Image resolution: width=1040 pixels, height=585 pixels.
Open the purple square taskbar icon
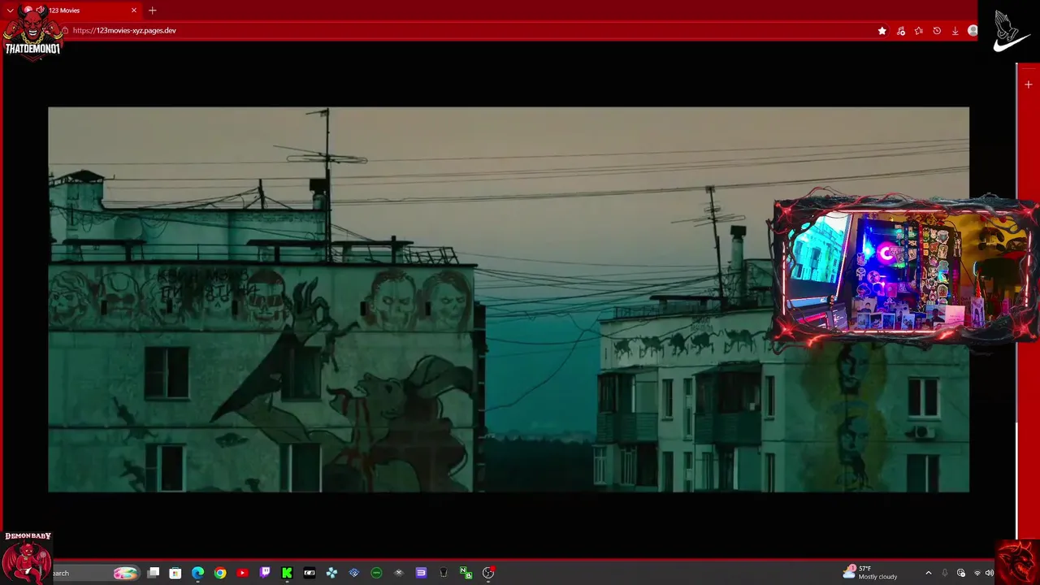pos(421,573)
